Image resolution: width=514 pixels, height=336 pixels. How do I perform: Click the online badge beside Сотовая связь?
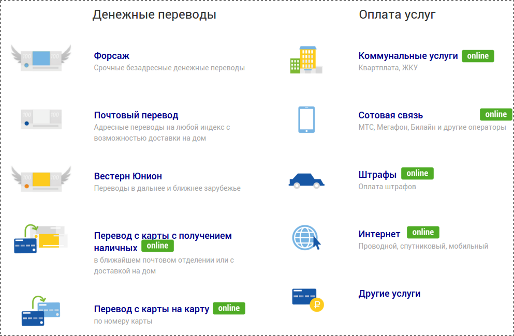pyautogui.click(x=495, y=114)
